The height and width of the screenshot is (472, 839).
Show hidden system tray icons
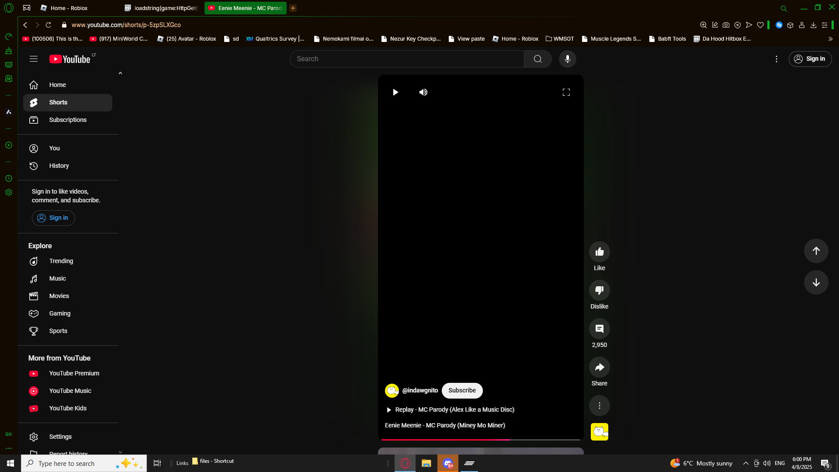point(745,463)
